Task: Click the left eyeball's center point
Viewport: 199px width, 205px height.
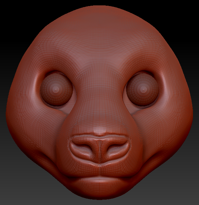Action: pyautogui.click(x=56, y=90)
